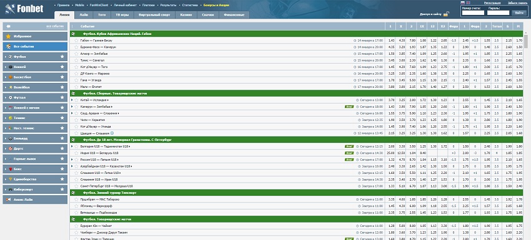The image size is (531, 240).
Task: Switch to the Лайв tab
Action: point(84,15)
